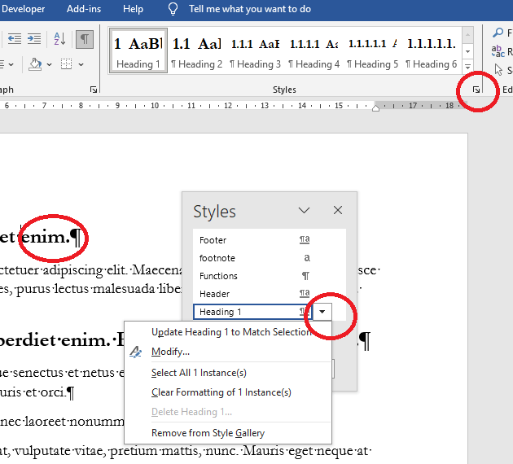Open the Add-ins ribbon tab
The height and width of the screenshot is (464, 513).
84,9
